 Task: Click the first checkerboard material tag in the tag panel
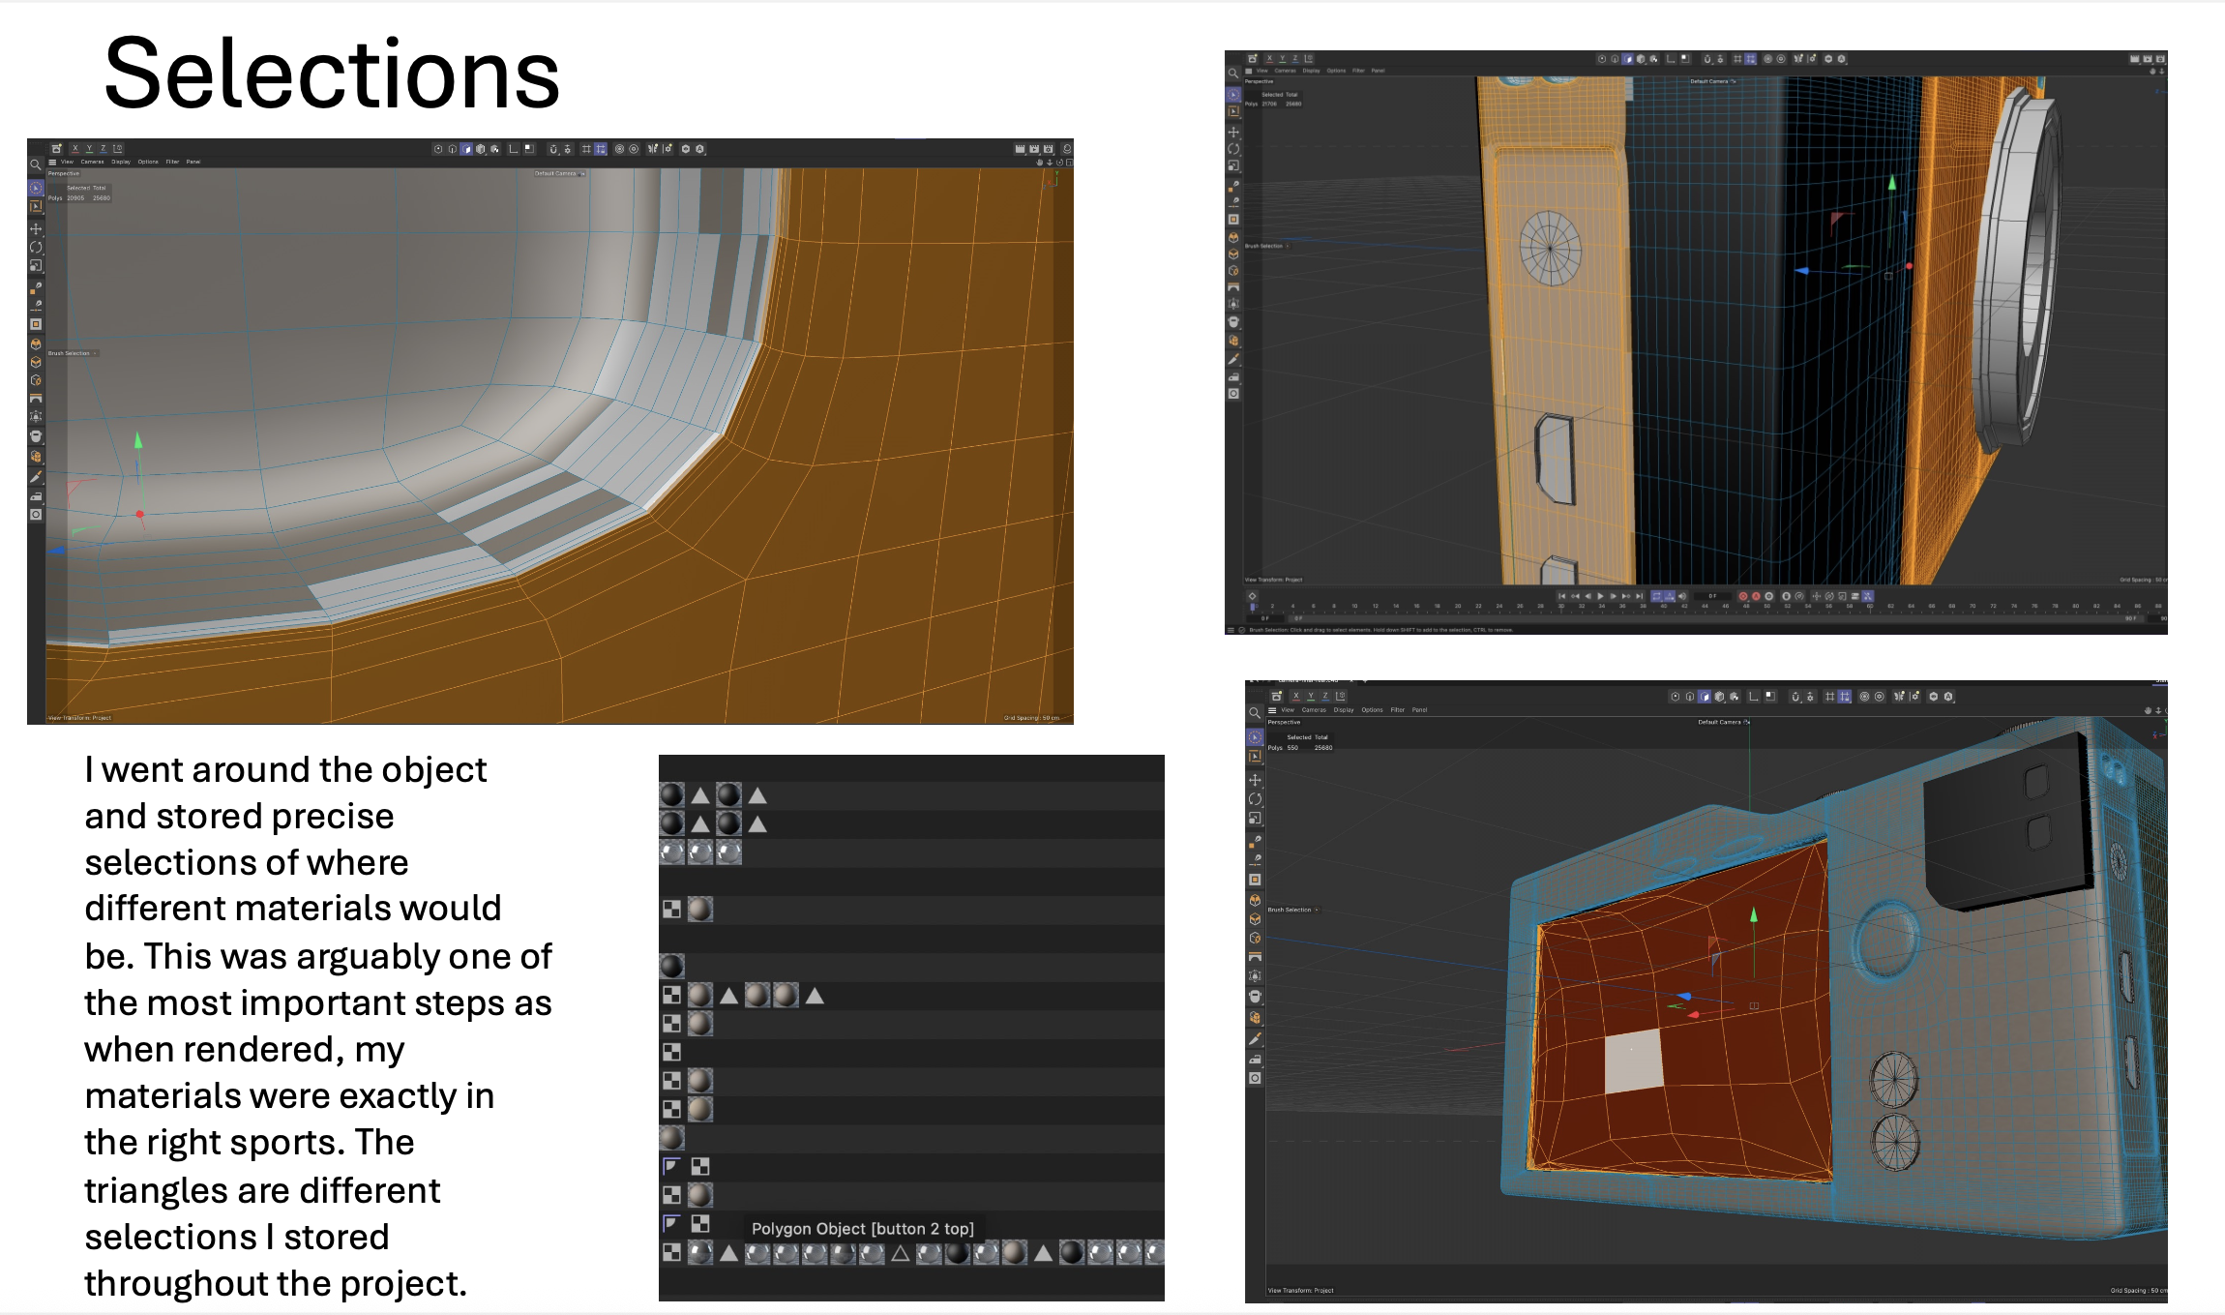click(x=671, y=910)
